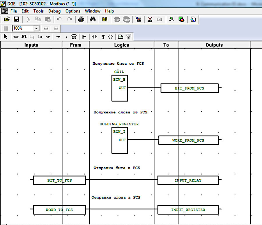Click the document magnifier icon

(193, 19)
